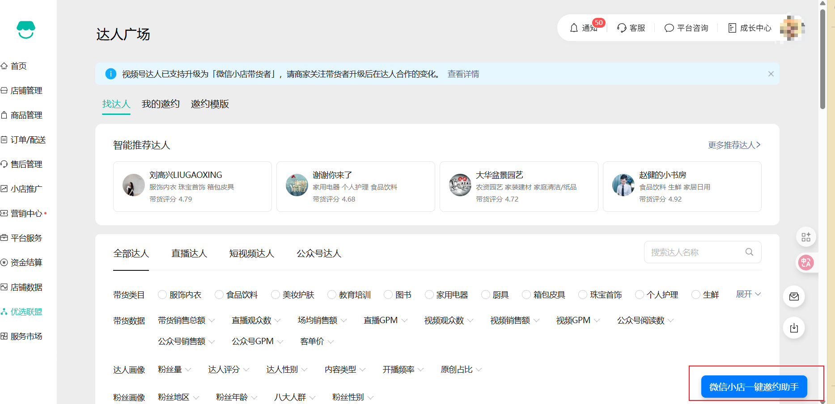This screenshot has width=835, height=404.
Task: Open 刘高兴LIUGAOXING recommended card
Action: (192, 186)
